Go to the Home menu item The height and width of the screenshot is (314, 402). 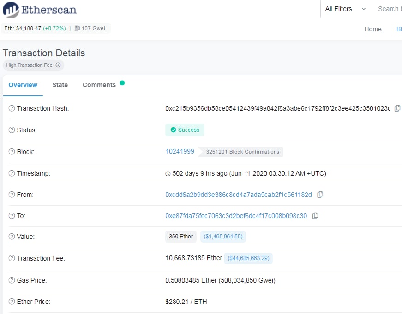[x=373, y=29]
